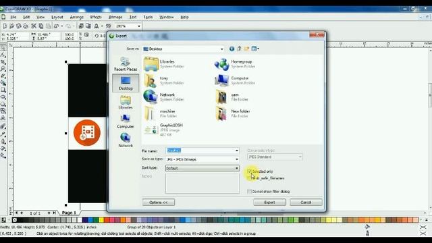Select the Zoom tool in toolbox
This screenshot has height=243, width=432.
pyautogui.click(x=3, y=69)
